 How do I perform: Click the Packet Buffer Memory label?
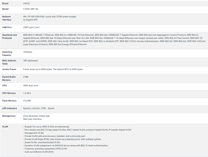pos(9,78)
